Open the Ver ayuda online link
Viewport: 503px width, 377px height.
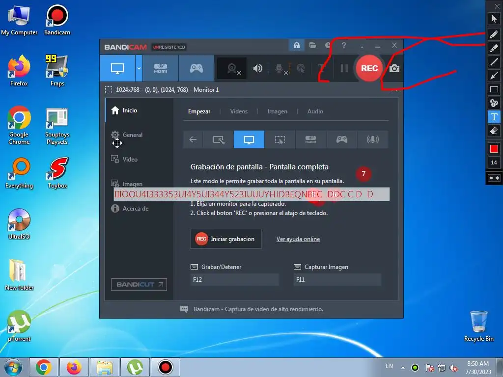pyautogui.click(x=298, y=239)
